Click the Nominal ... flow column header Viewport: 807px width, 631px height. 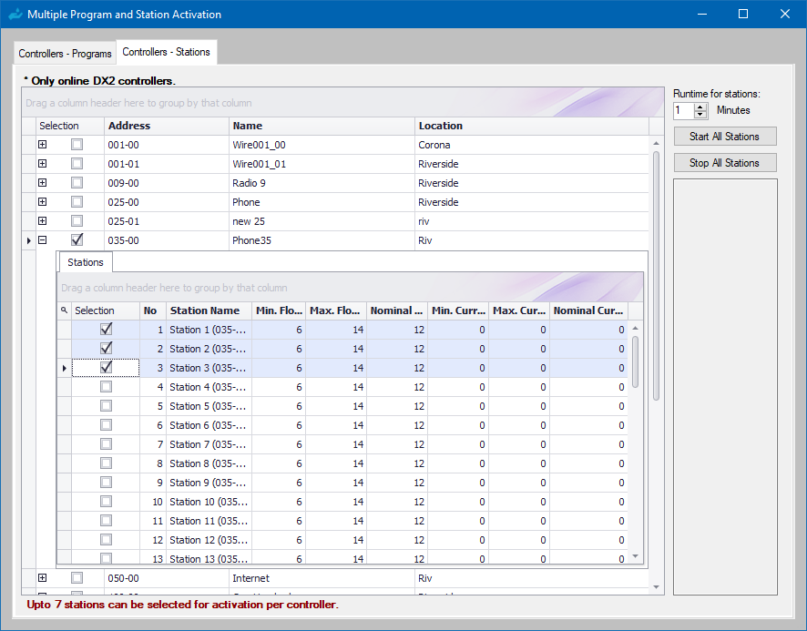click(397, 310)
